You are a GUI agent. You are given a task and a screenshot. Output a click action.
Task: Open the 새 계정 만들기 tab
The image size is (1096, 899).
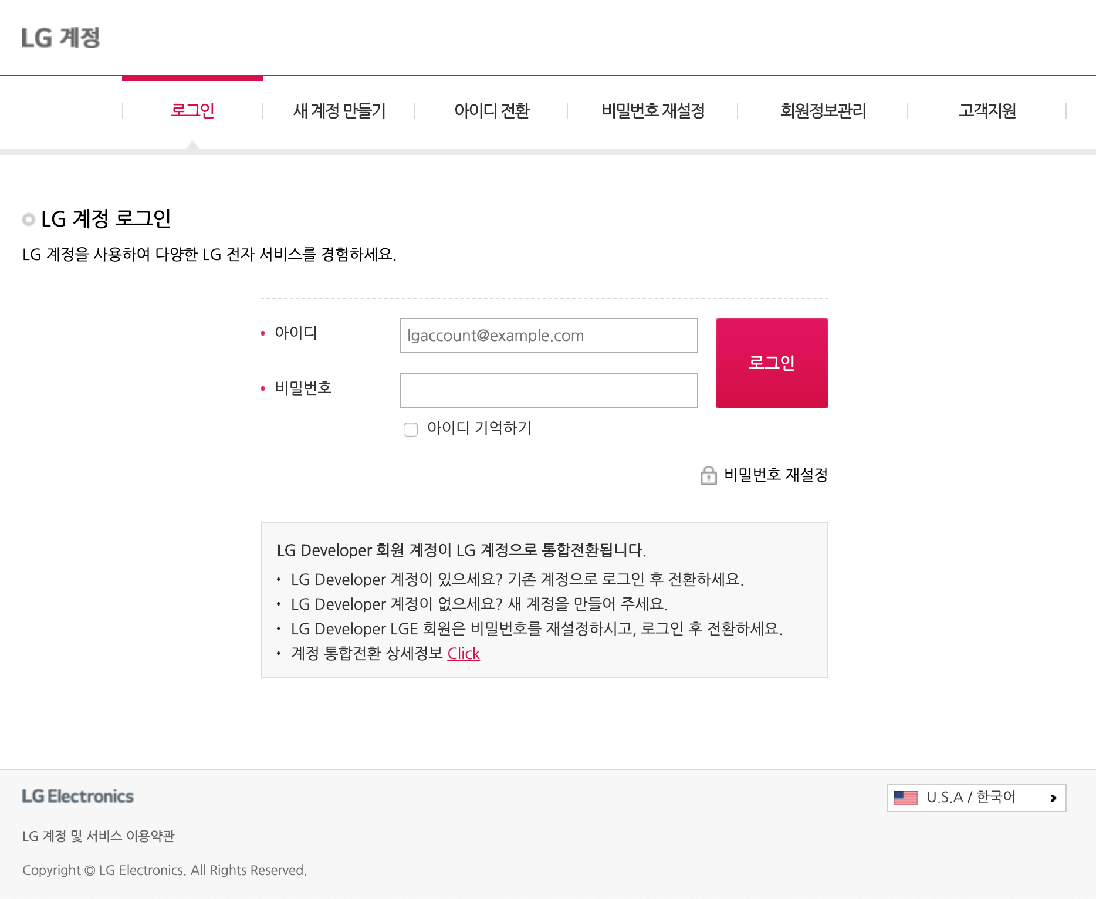pos(339,110)
